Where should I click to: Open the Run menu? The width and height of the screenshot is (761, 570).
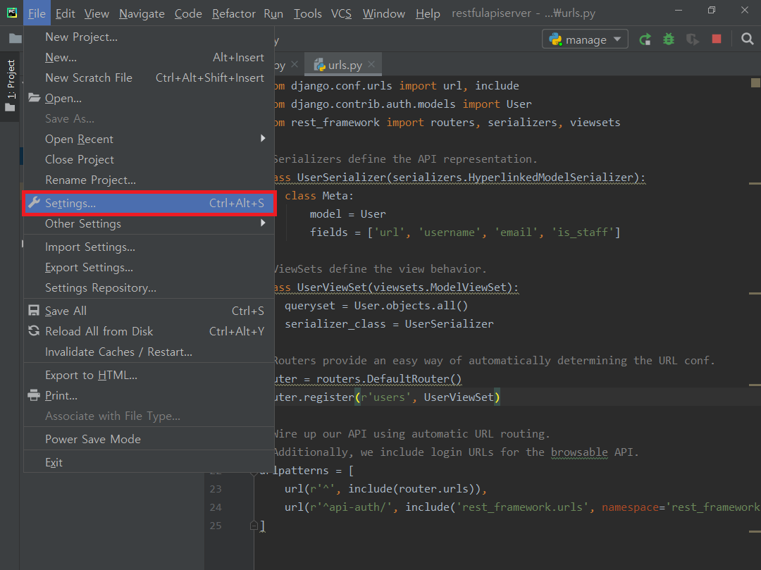coord(273,13)
